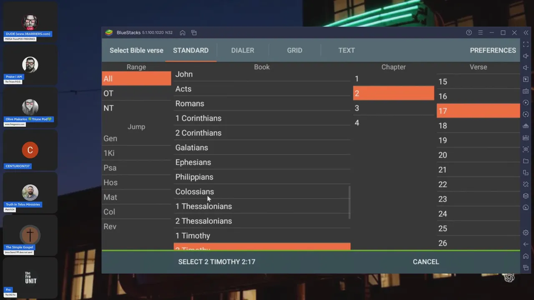Open multi-instance manager layers icon
The image size is (534, 300).
pyautogui.click(x=526, y=196)
